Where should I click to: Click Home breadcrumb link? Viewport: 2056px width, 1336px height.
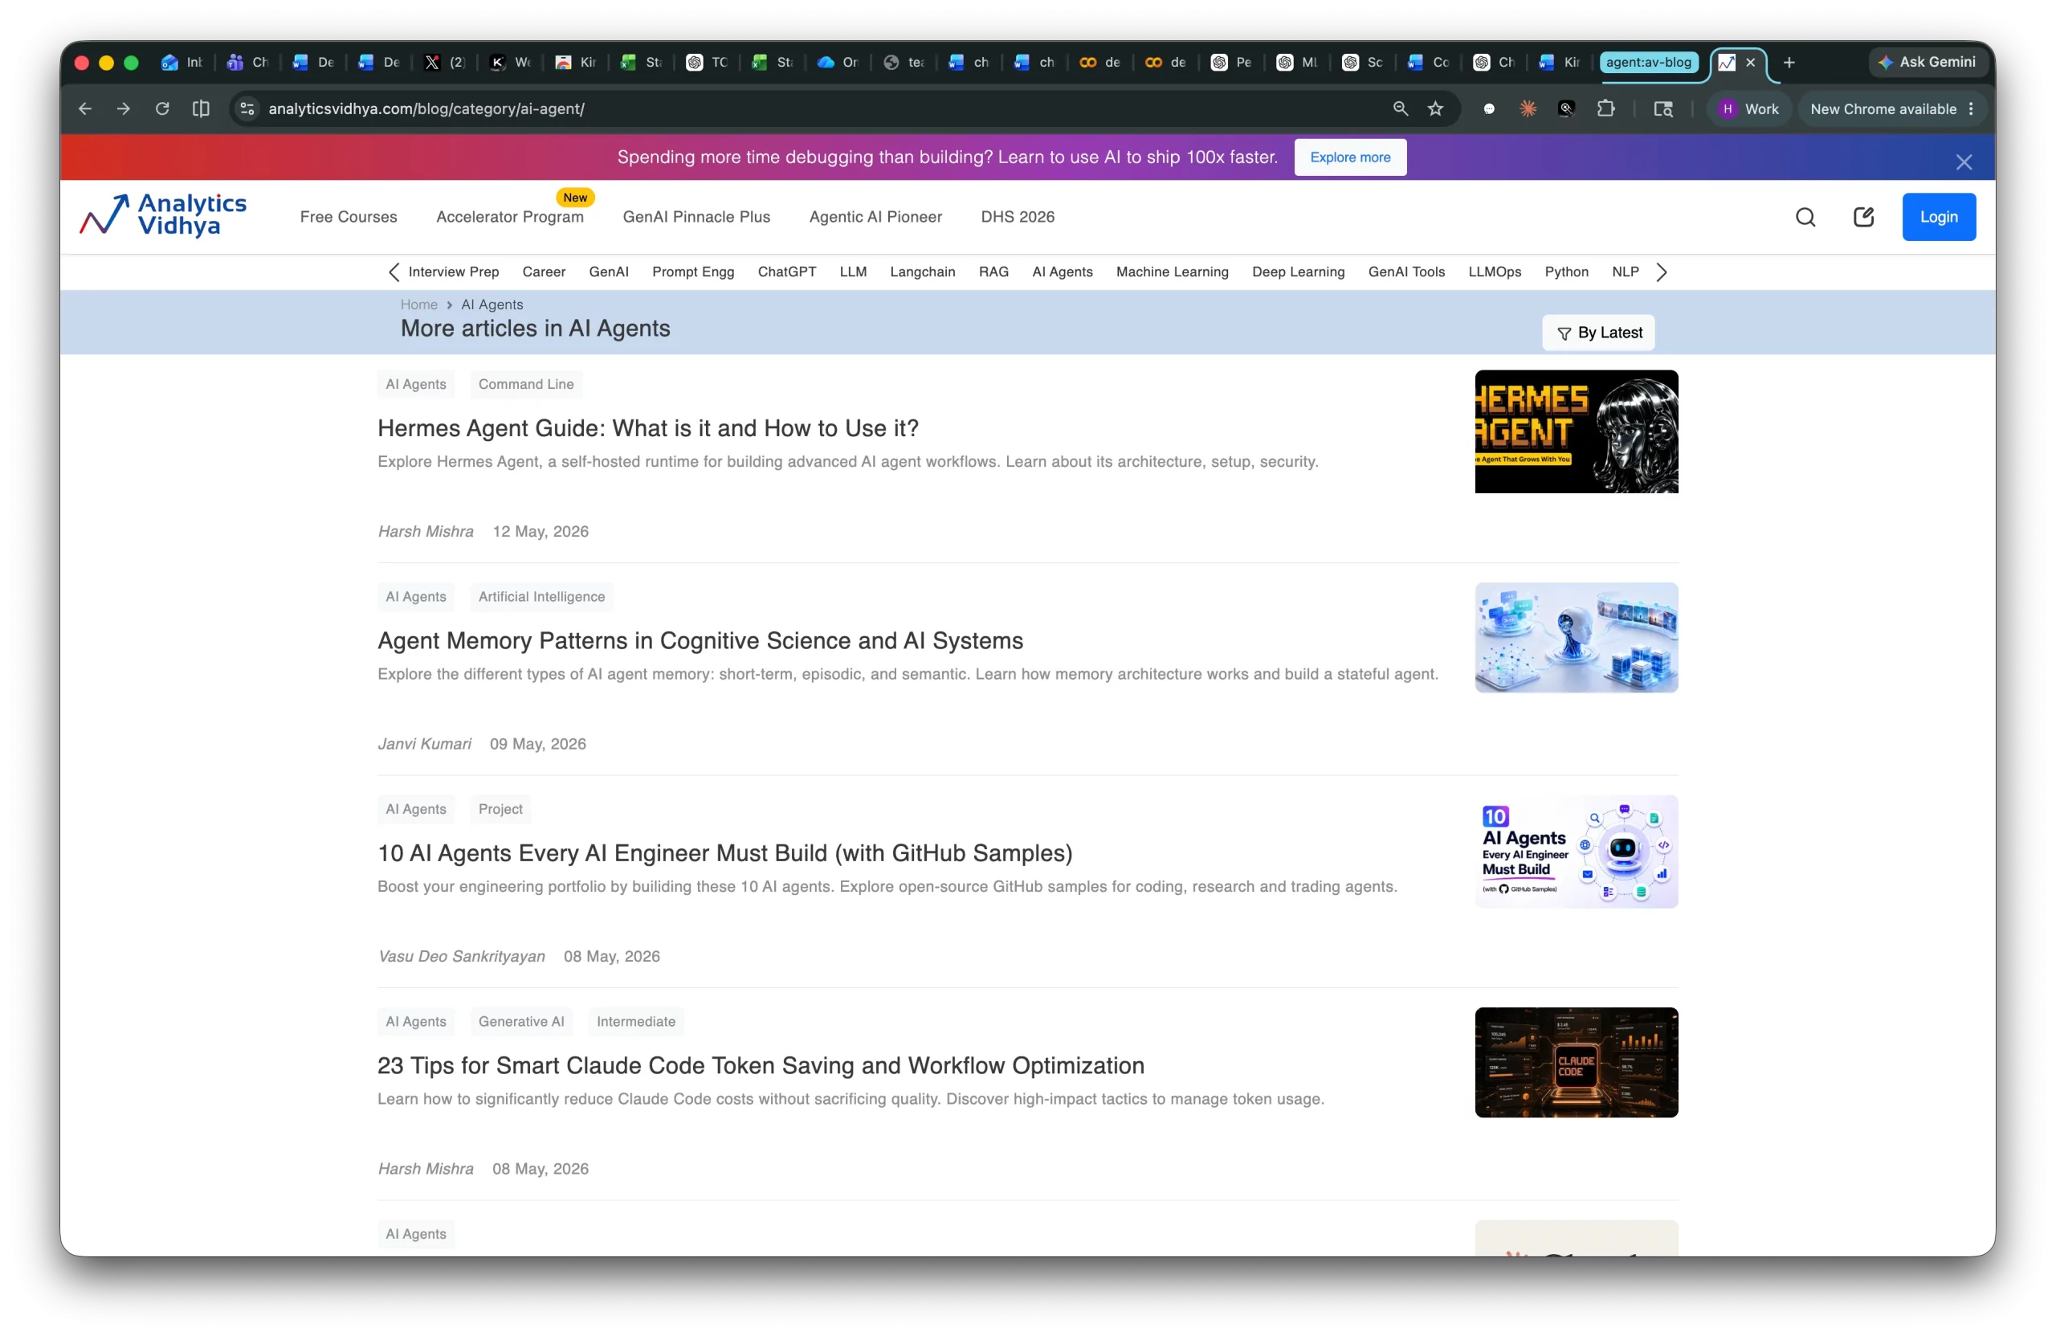(x=419, y=305)
